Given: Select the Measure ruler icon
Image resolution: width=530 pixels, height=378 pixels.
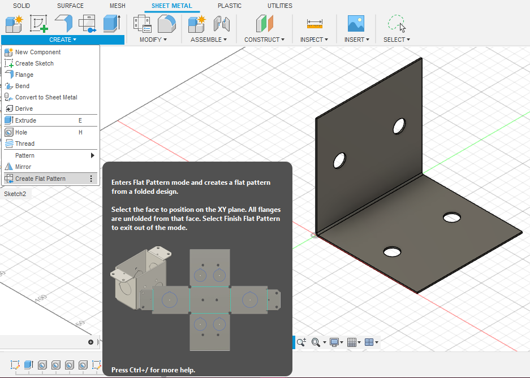Looking at the screenshot, I should tap(314, 24).
